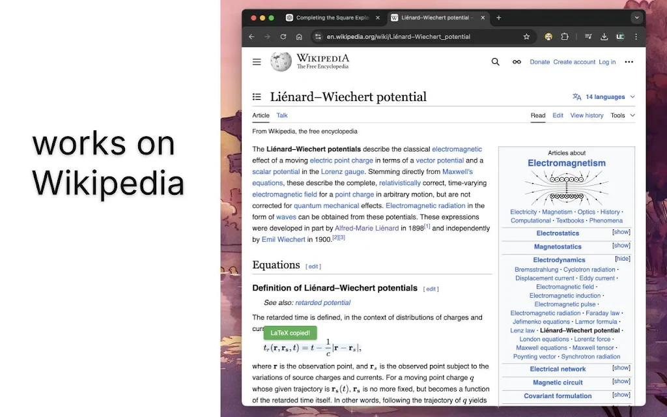Open Bremsstrahlung link in sidebar
Viewport: 667px width, 417px height.
point(536,270)
